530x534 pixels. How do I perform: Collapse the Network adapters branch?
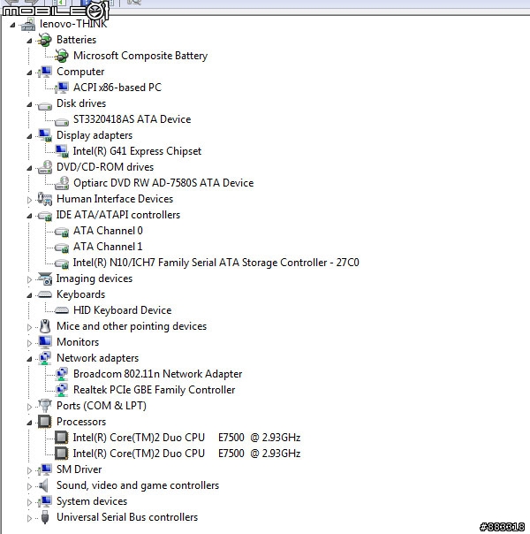click(x=30, y=359)
